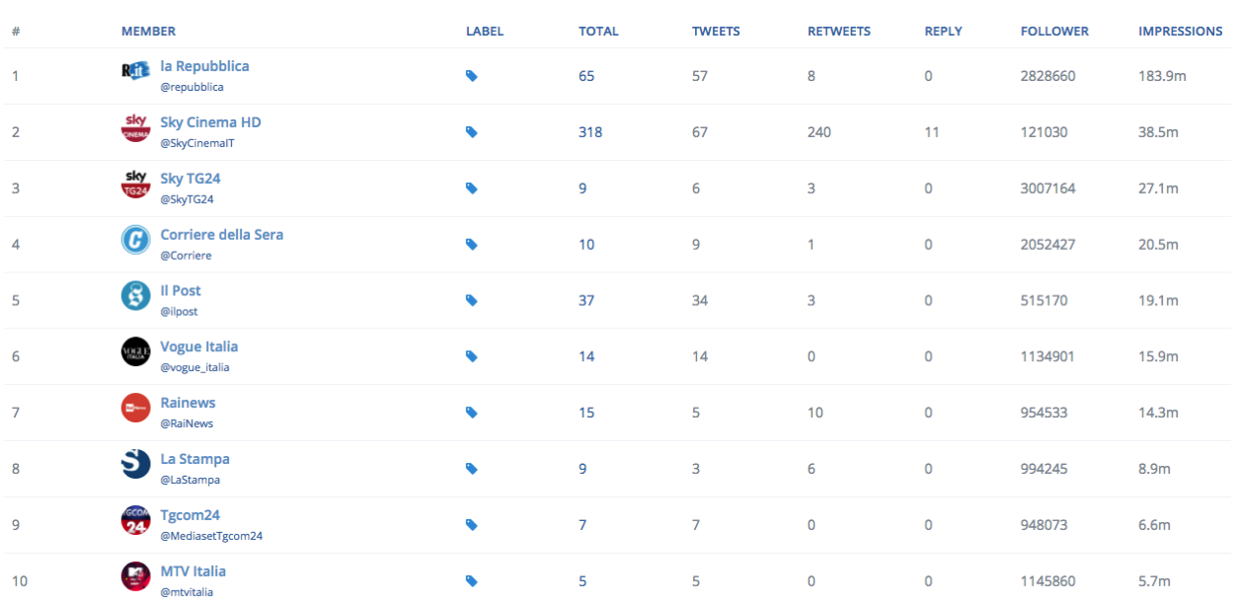Sort table by FOLLOWER column header
1236x606 pixels.
1054,32
